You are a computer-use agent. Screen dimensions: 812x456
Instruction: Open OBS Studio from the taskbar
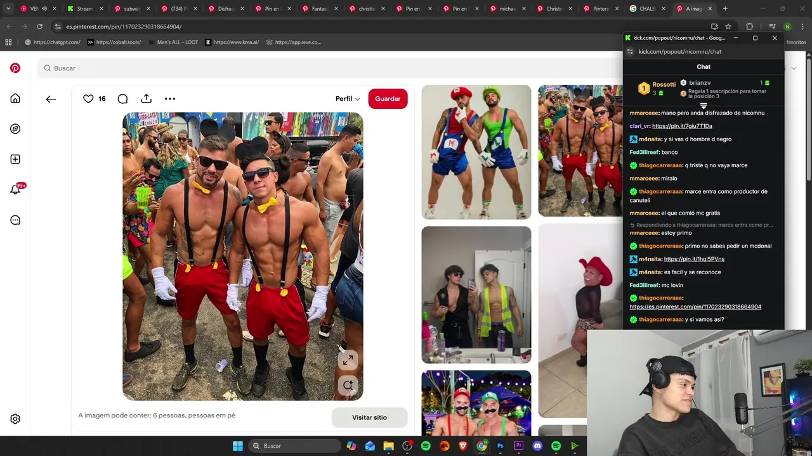tap(407, 446)
